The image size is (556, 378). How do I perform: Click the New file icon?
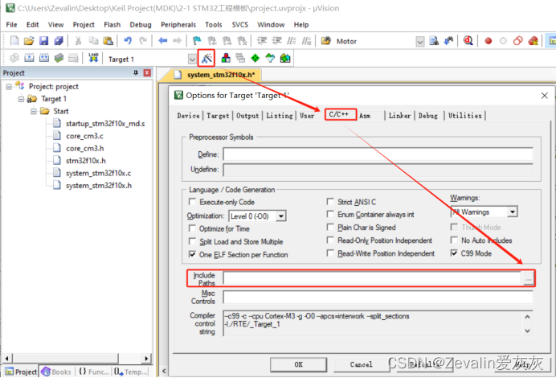[x=14, y=41]
